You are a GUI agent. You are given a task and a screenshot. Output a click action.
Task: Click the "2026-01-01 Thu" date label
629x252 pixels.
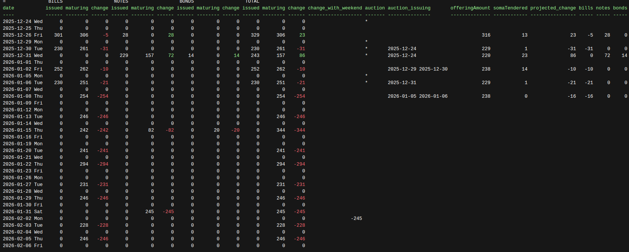point(23,62)
